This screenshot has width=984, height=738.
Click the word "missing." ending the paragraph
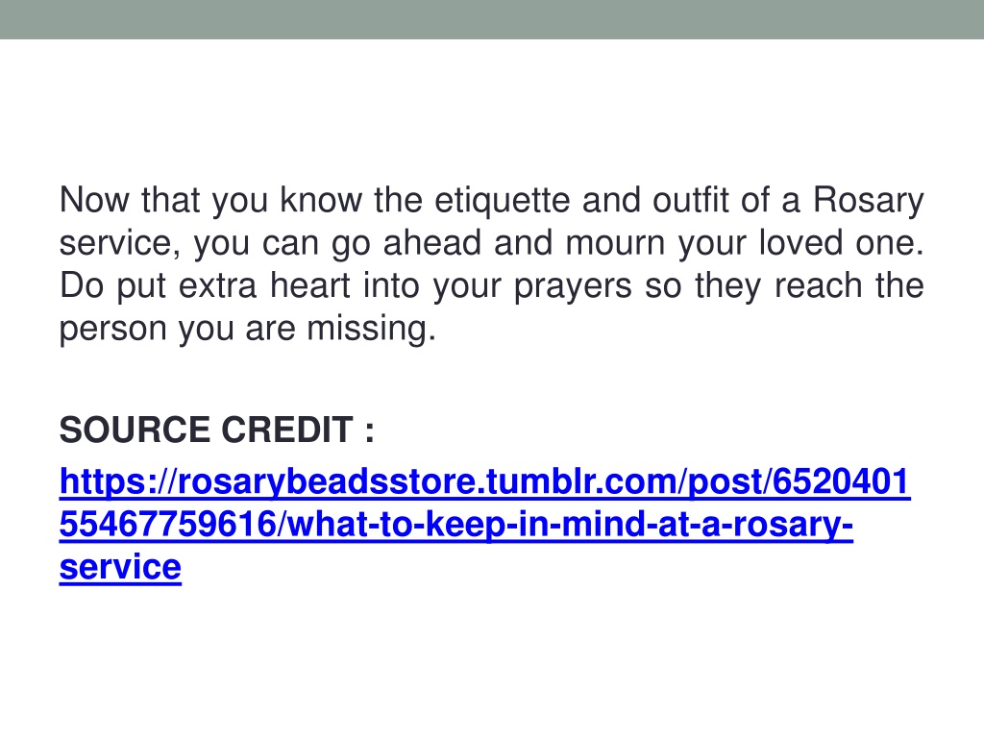pos(371,329)
